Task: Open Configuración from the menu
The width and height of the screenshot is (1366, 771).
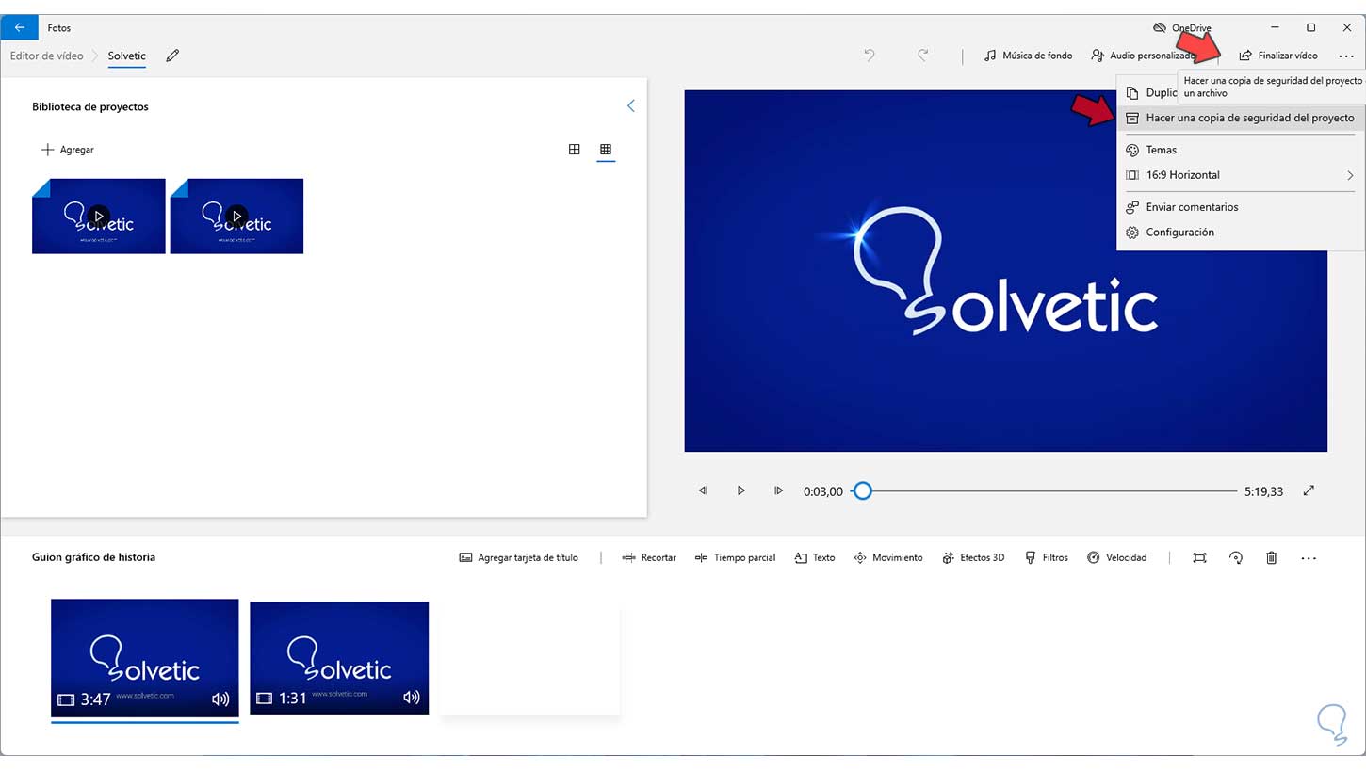Action: 1240,233
